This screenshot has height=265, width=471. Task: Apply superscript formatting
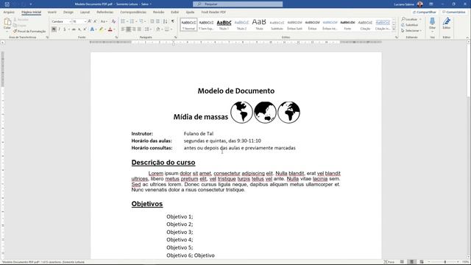click(x=85, y=29)
